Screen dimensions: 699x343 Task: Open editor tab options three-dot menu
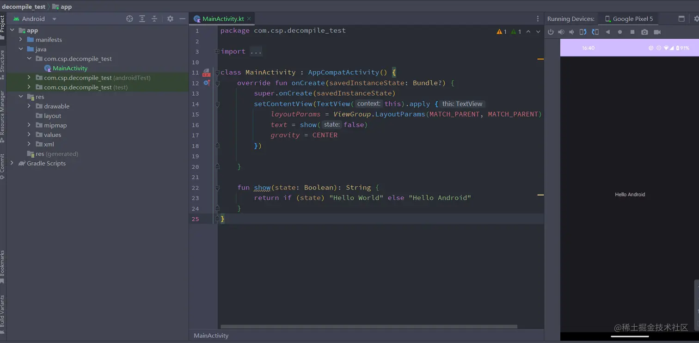pyautogui.click(x=538, y=18)
